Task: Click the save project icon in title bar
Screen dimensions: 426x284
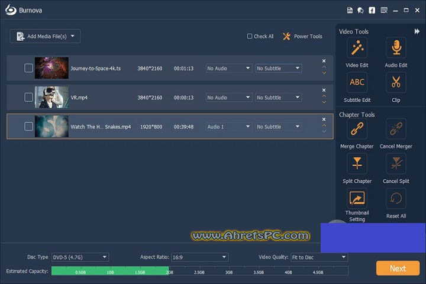Action: [350, 10]
